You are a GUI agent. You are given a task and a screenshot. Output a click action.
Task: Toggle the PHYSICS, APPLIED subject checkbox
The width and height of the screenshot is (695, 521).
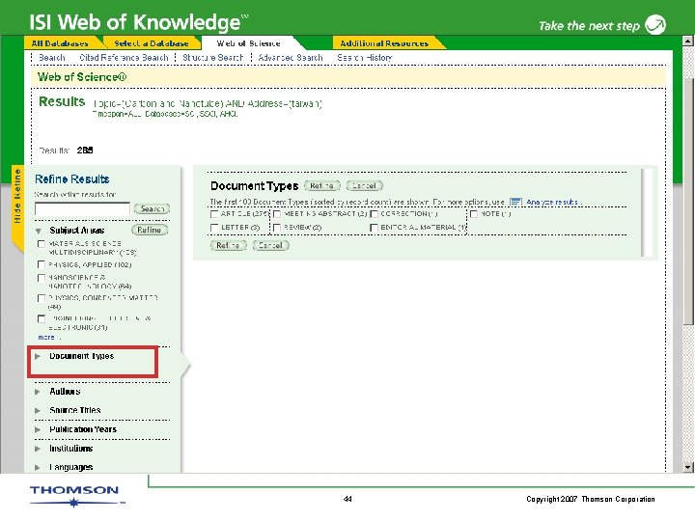click(42, 264)
